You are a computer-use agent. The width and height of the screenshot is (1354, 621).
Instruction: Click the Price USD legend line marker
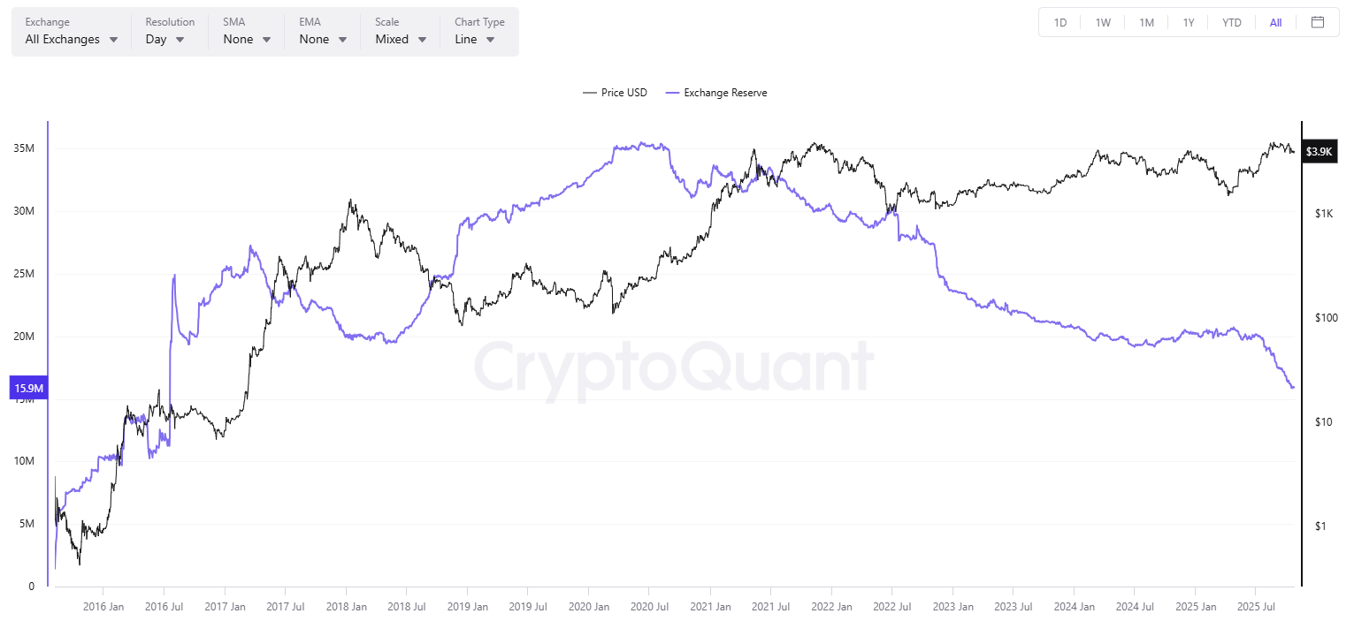click(x=589, y=93)
